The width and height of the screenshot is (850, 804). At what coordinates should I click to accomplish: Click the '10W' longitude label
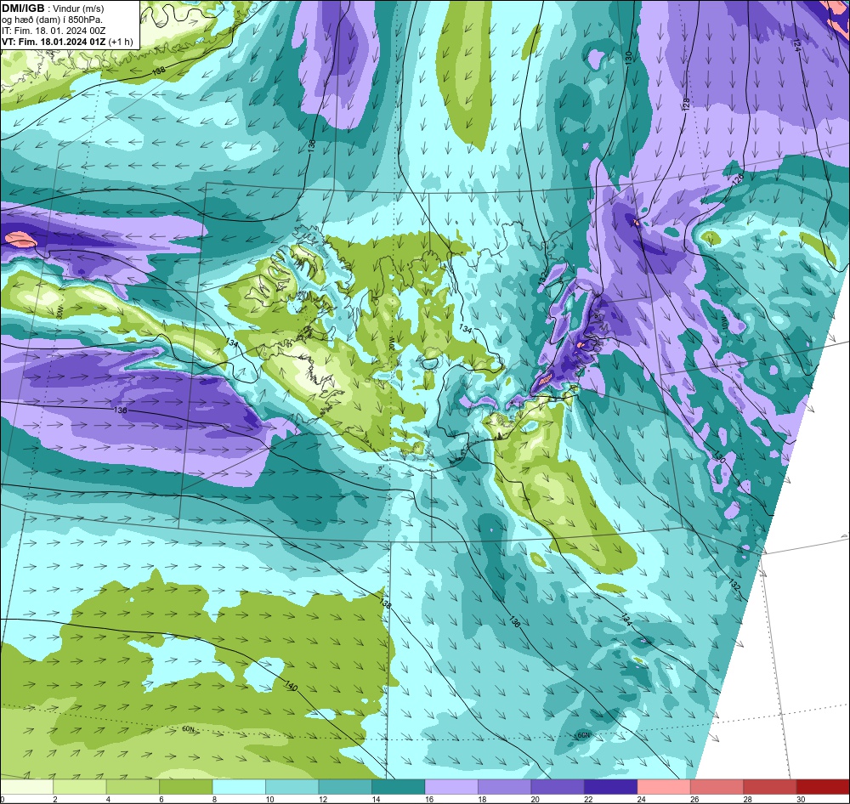click(723, 323)
